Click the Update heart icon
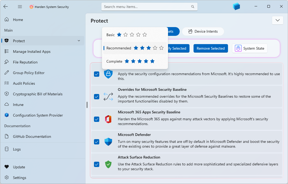The image size is (288, 184). (x=7, y=167)
